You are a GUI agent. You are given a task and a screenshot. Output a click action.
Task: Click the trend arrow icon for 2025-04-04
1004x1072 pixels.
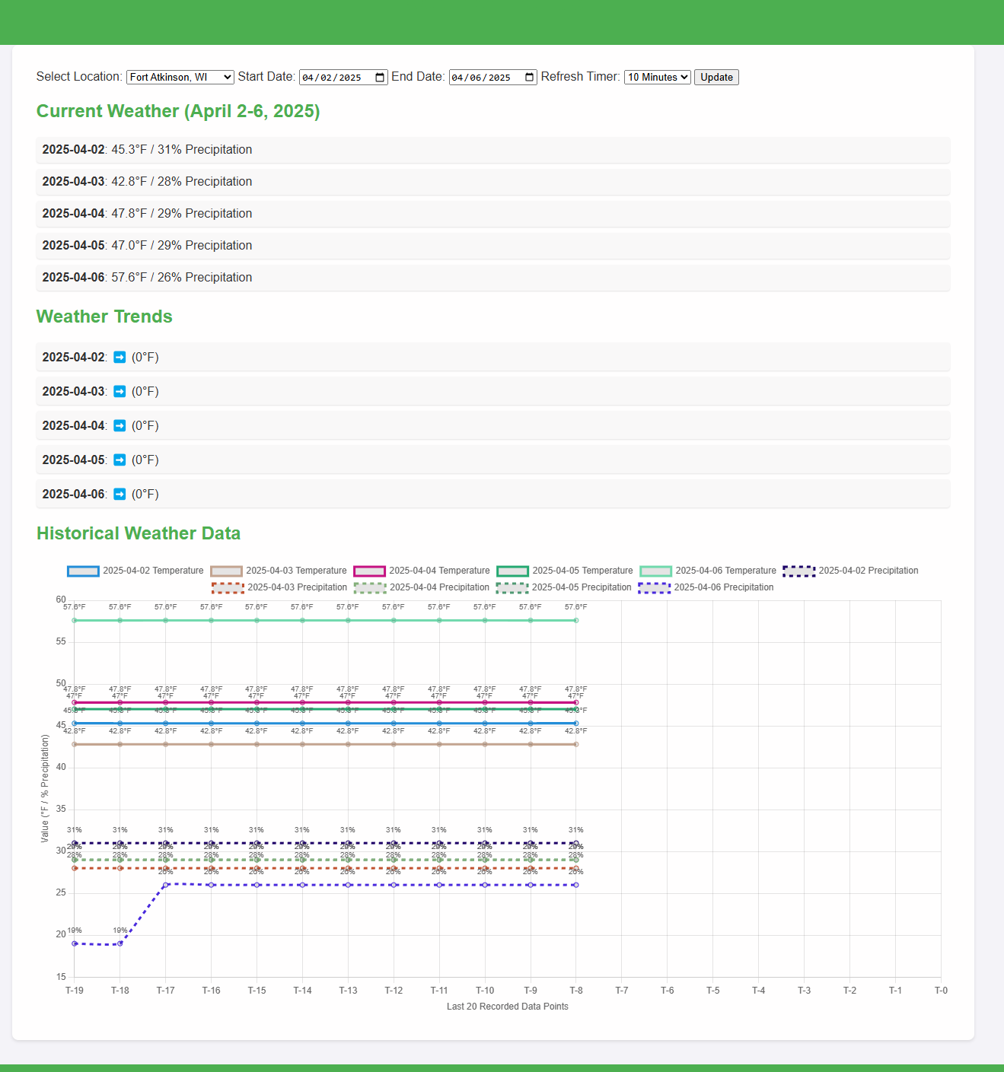(120, 426)
